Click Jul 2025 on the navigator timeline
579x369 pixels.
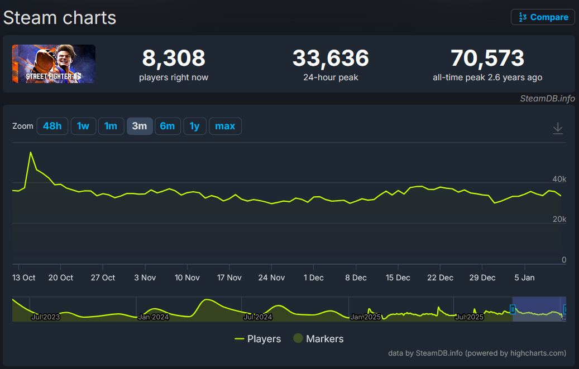tap(470, 317)
